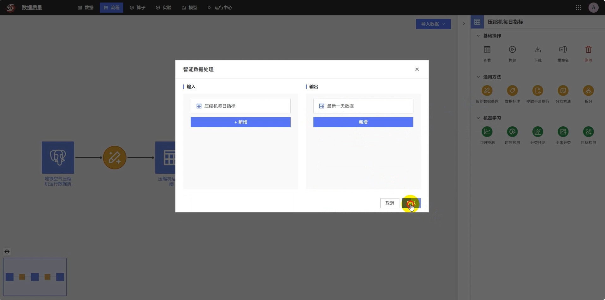Image resolution: width=605 pixels, height=300 pixels.
Task: Click the 取消 button in the dialog
Action: pos(390,203)
